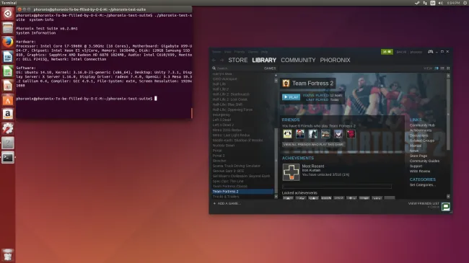Open the Ubuntu Dash search launcher
This screenshot has height=263, width=469.
coord(8,14)
